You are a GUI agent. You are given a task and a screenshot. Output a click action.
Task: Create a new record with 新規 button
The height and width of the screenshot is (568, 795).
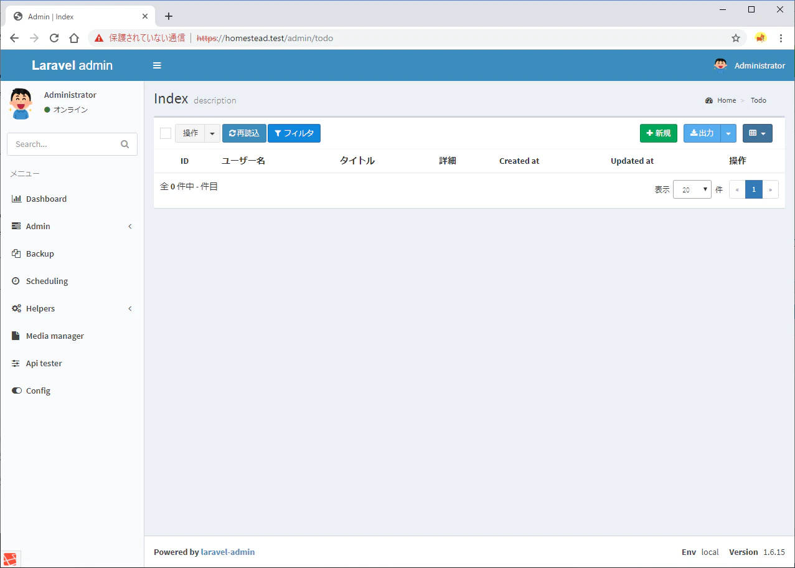659,133
